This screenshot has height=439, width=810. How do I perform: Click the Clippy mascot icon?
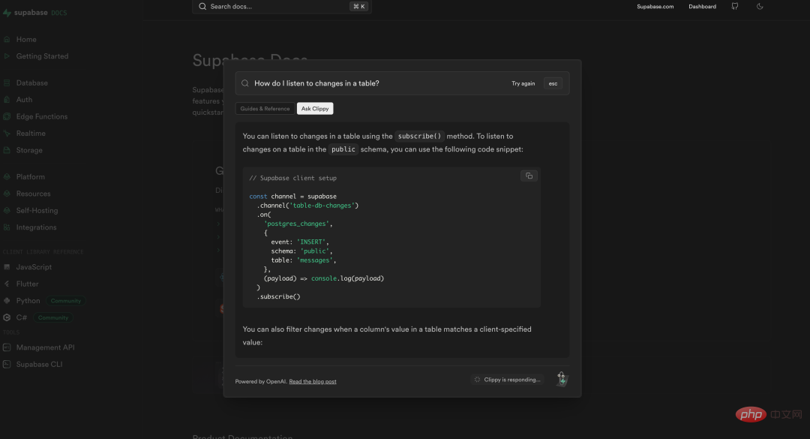[x=562, y=380]
